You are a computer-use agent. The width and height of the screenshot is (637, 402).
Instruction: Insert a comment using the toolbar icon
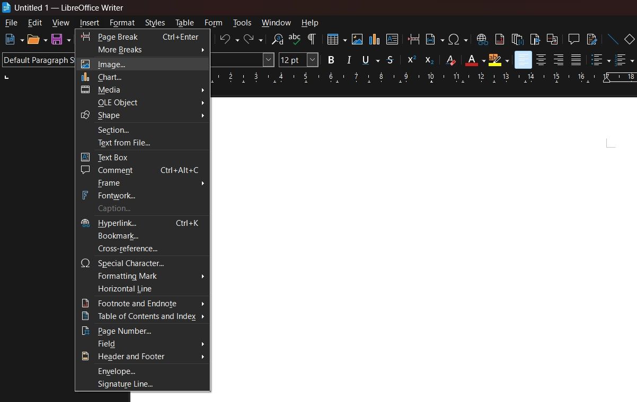(x=574, y=39)
